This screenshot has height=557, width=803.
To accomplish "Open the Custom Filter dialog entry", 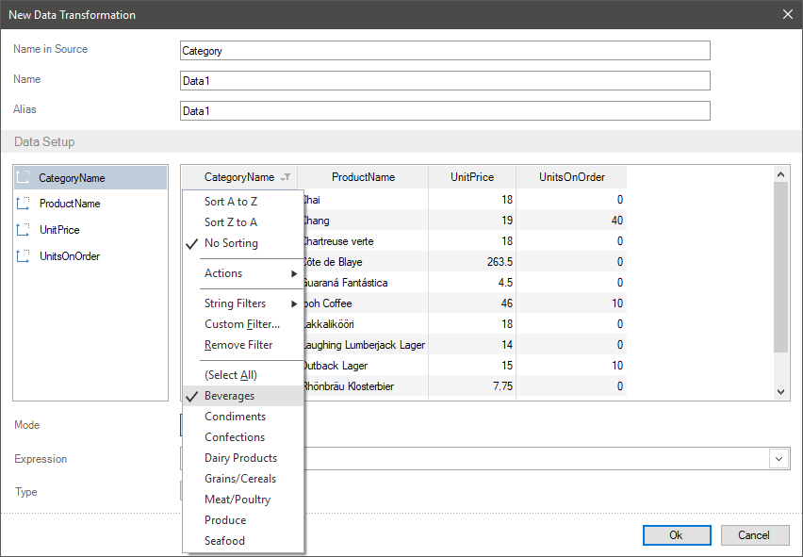I will tap(242, 324).
